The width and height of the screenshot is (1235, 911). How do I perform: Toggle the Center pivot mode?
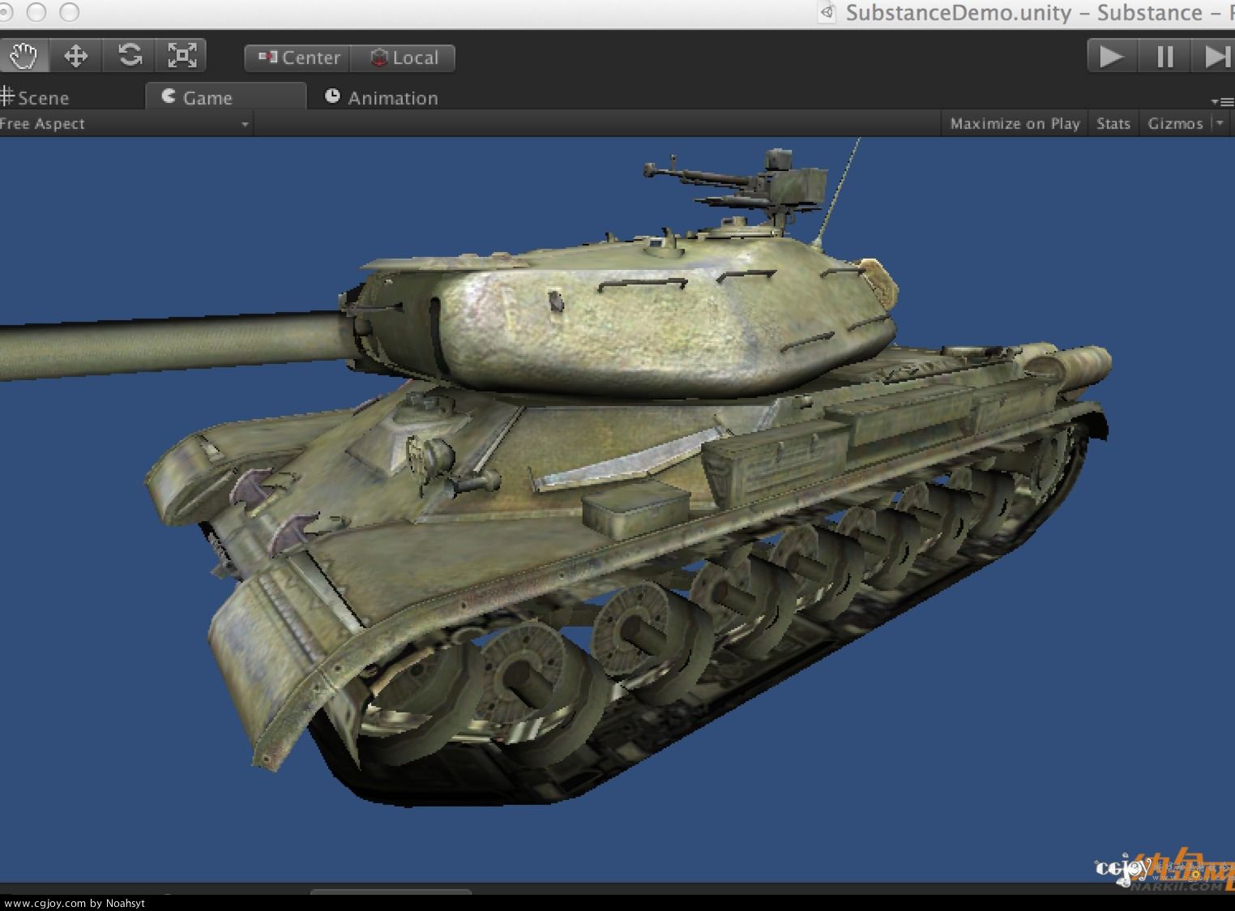pyautogui.click(x=297, y=58)
